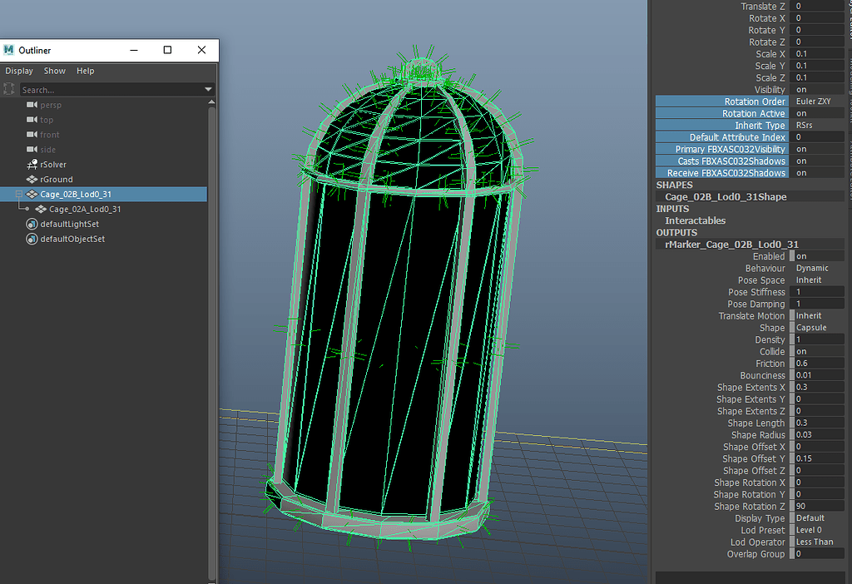Select the defaultLightSet icon
The height and width of the screenshot is (584, 852).
click(x=30, y=224)
